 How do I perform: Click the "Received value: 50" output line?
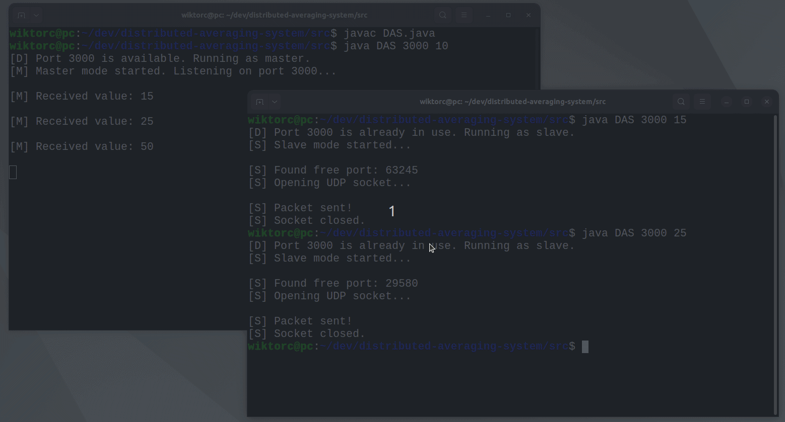point(82,147)
